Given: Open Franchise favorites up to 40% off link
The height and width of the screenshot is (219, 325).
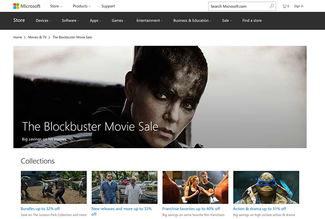Looking at the screenshot, I should (x=191, y=209).
